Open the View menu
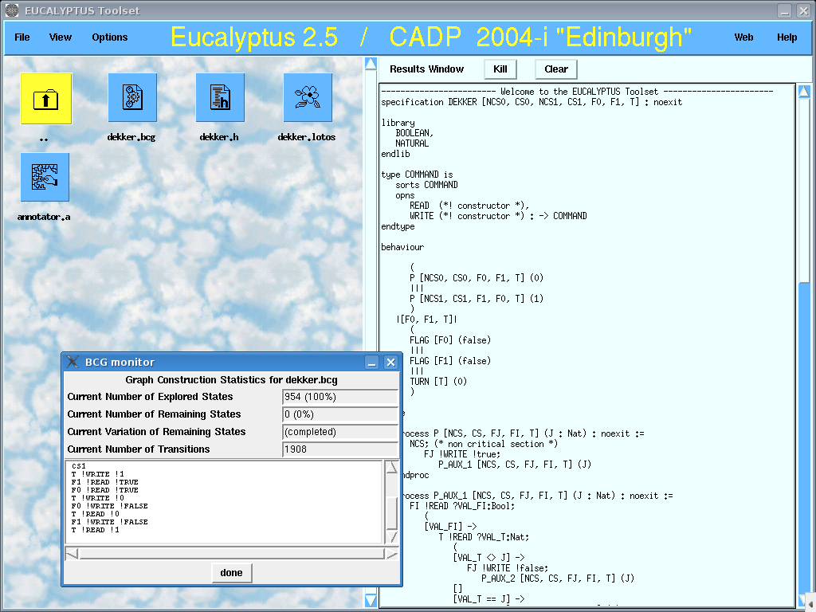 click(x=61, y=37)
